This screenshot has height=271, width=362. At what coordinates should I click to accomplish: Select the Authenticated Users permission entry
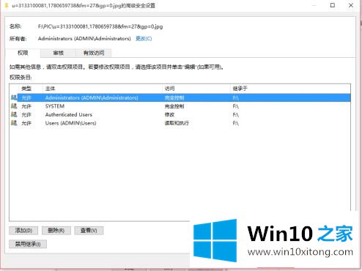point(180,114)
